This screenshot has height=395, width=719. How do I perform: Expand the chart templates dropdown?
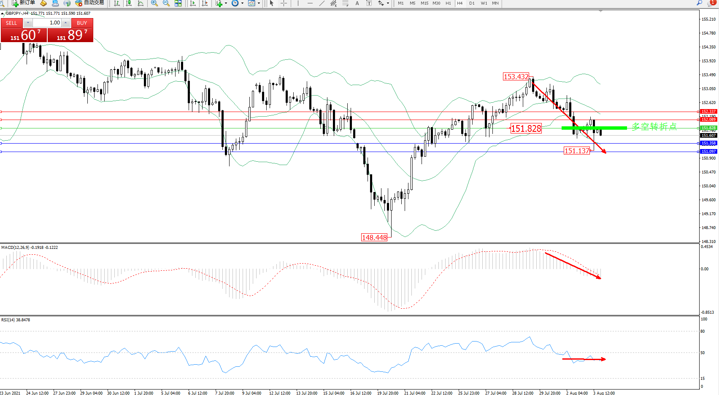259,3
